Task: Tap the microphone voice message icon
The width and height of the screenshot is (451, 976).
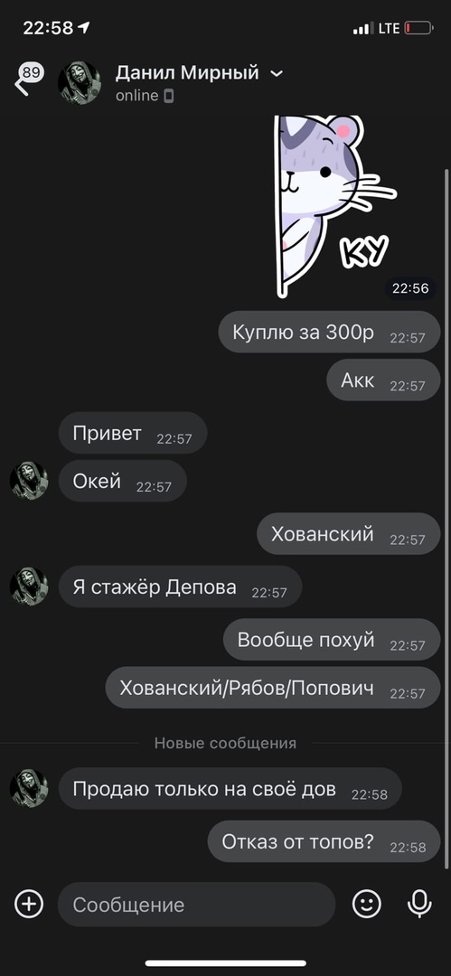Action: pyautogui.click(x=420, y=904)
